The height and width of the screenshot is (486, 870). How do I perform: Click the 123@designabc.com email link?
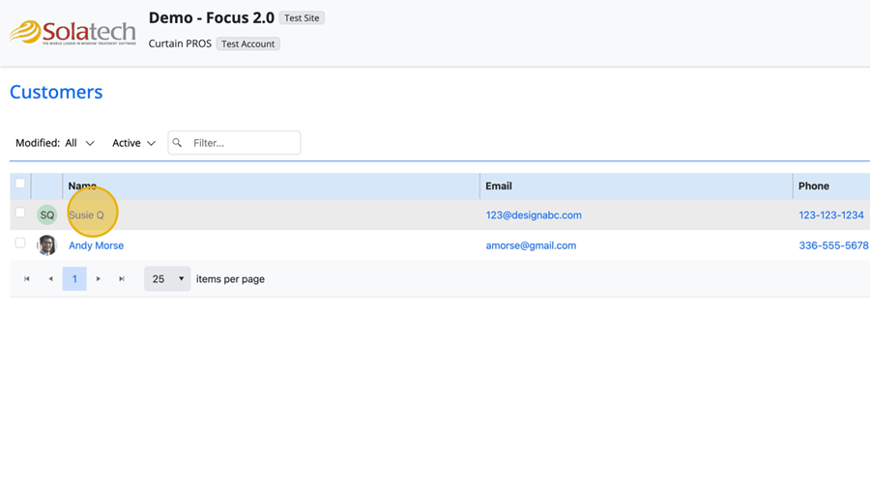pyautogui.click(x=534, y=215)
